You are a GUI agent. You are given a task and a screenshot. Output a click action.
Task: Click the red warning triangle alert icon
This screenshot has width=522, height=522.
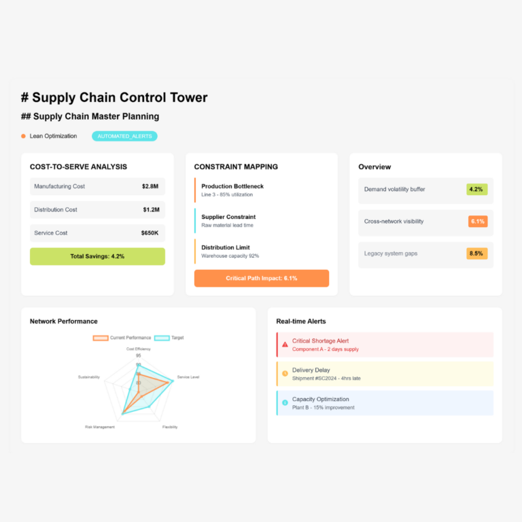pyautogui.click(x=285, y=345)
